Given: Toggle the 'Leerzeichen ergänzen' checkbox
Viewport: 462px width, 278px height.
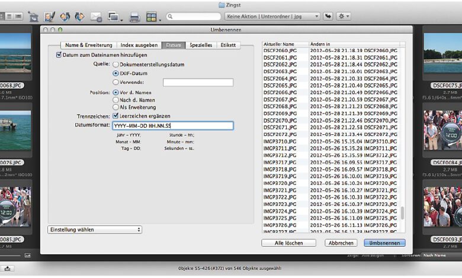Looking at the screenshot, I should pyautogui.click(x=116, y=117).
